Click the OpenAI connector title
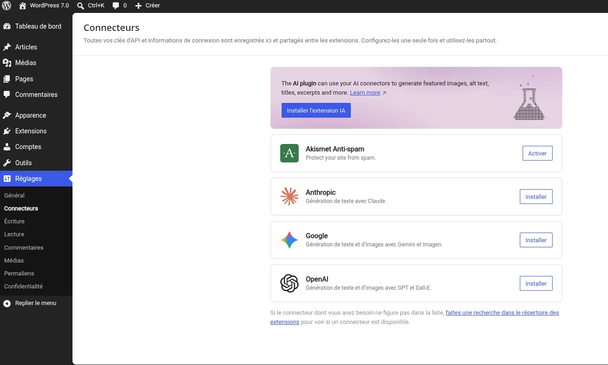 pyautogui.click(x=317, y=279)
